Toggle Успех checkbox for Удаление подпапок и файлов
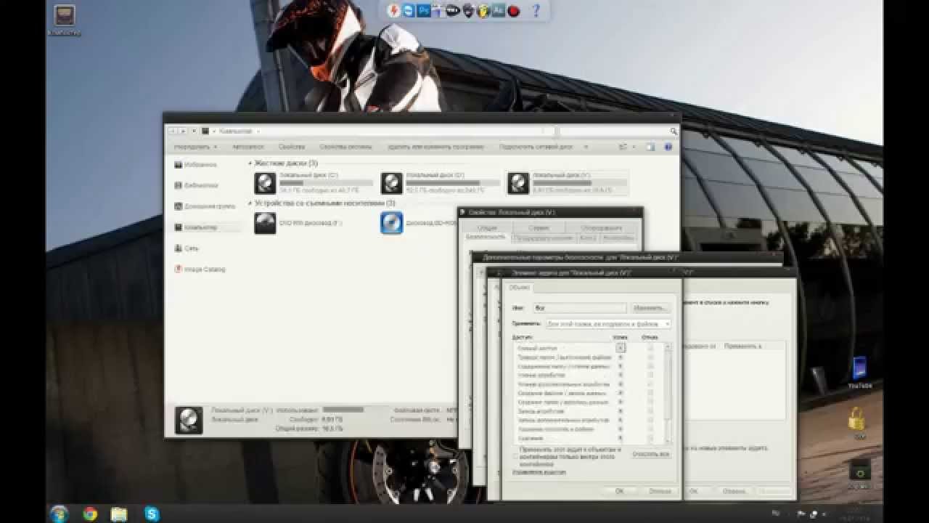Image resolution: width=929 pixels, height=523 pixels. (x=620, y=429)
